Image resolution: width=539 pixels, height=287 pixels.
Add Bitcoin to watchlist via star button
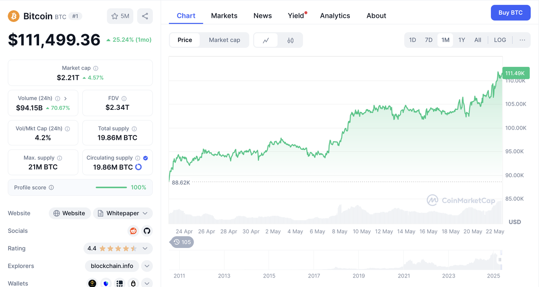click(x=120, y=16)
